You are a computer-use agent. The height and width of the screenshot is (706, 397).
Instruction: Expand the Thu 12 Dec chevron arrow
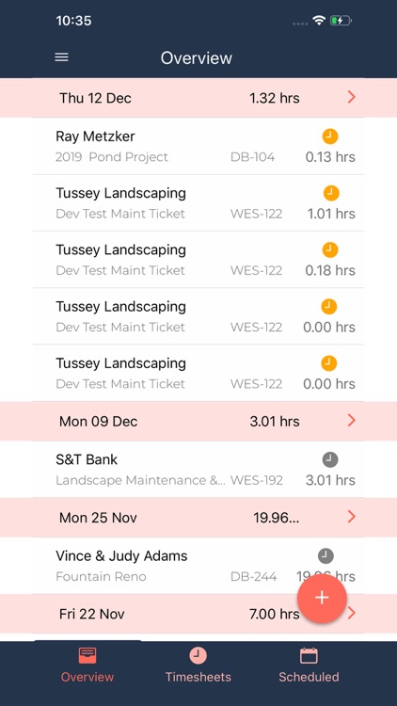pos(352,97)
